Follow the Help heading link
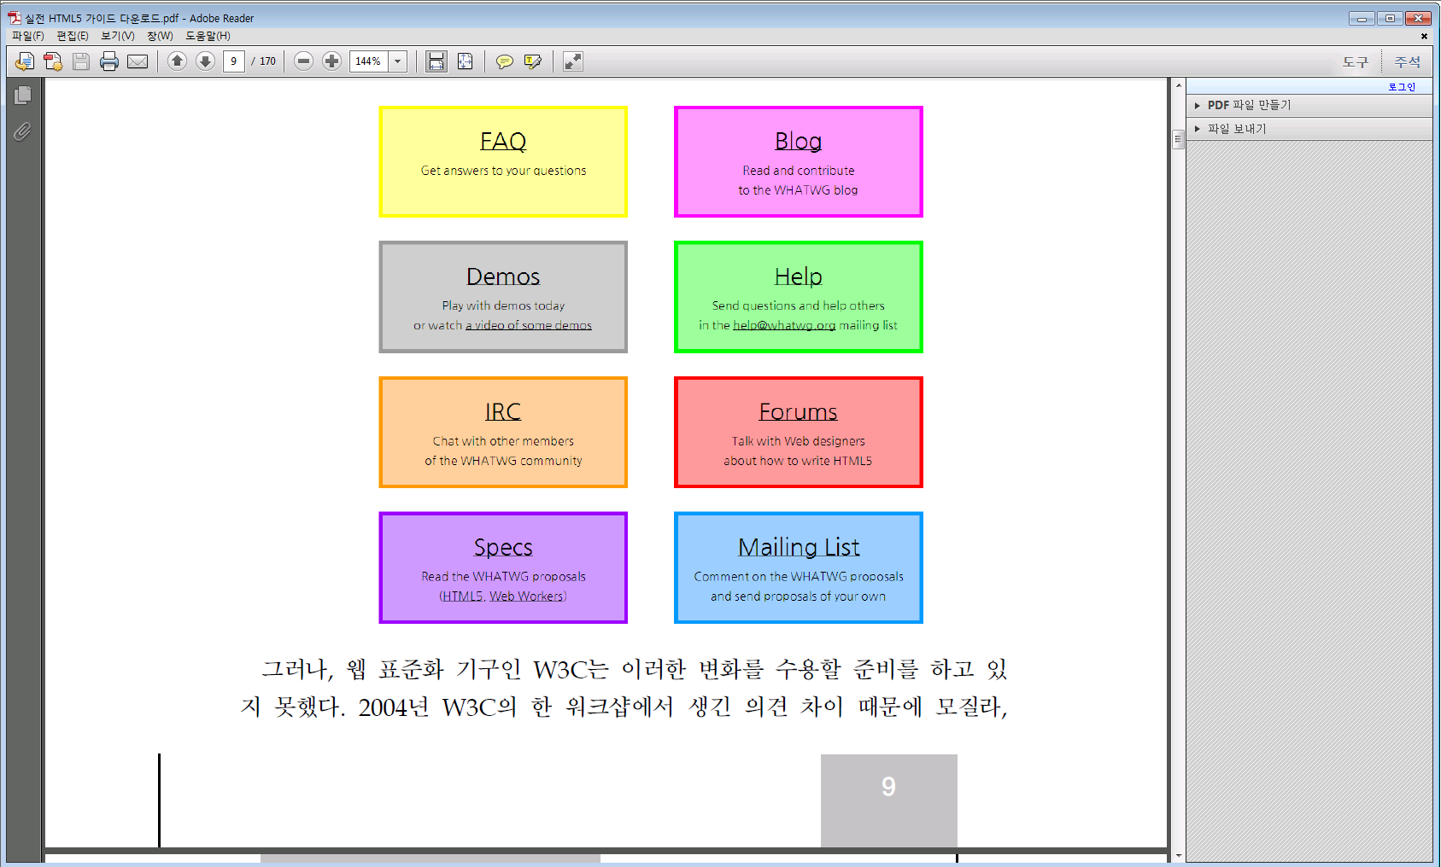 (799, 276)
